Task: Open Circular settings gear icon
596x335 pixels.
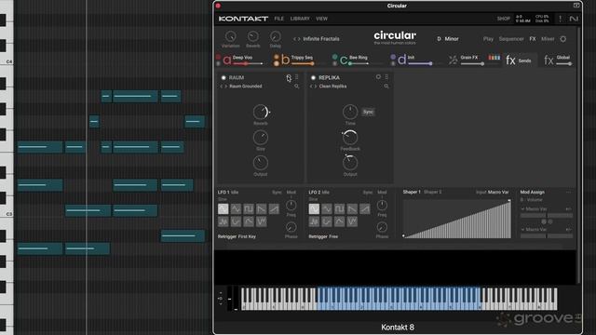Action: (x=563, y=39)
